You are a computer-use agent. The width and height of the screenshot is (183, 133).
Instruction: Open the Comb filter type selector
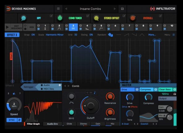point(76,86)
